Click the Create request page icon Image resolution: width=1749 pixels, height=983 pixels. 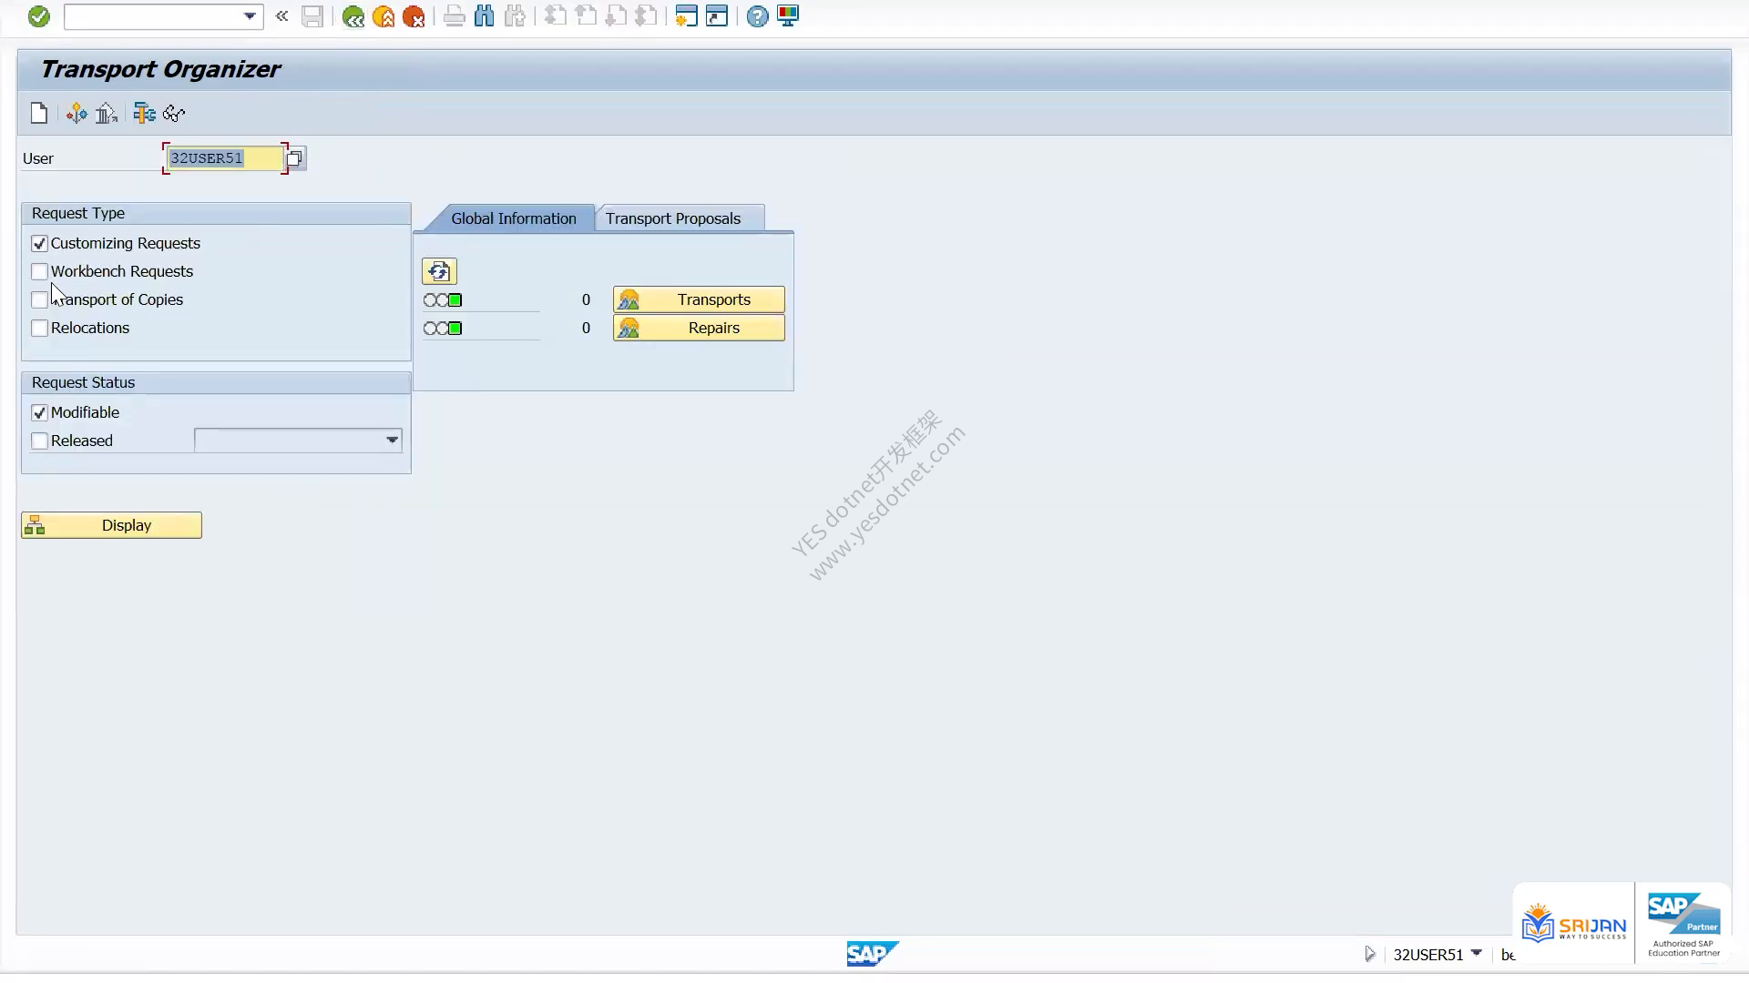pyautogui.click(x=39, y=113)
